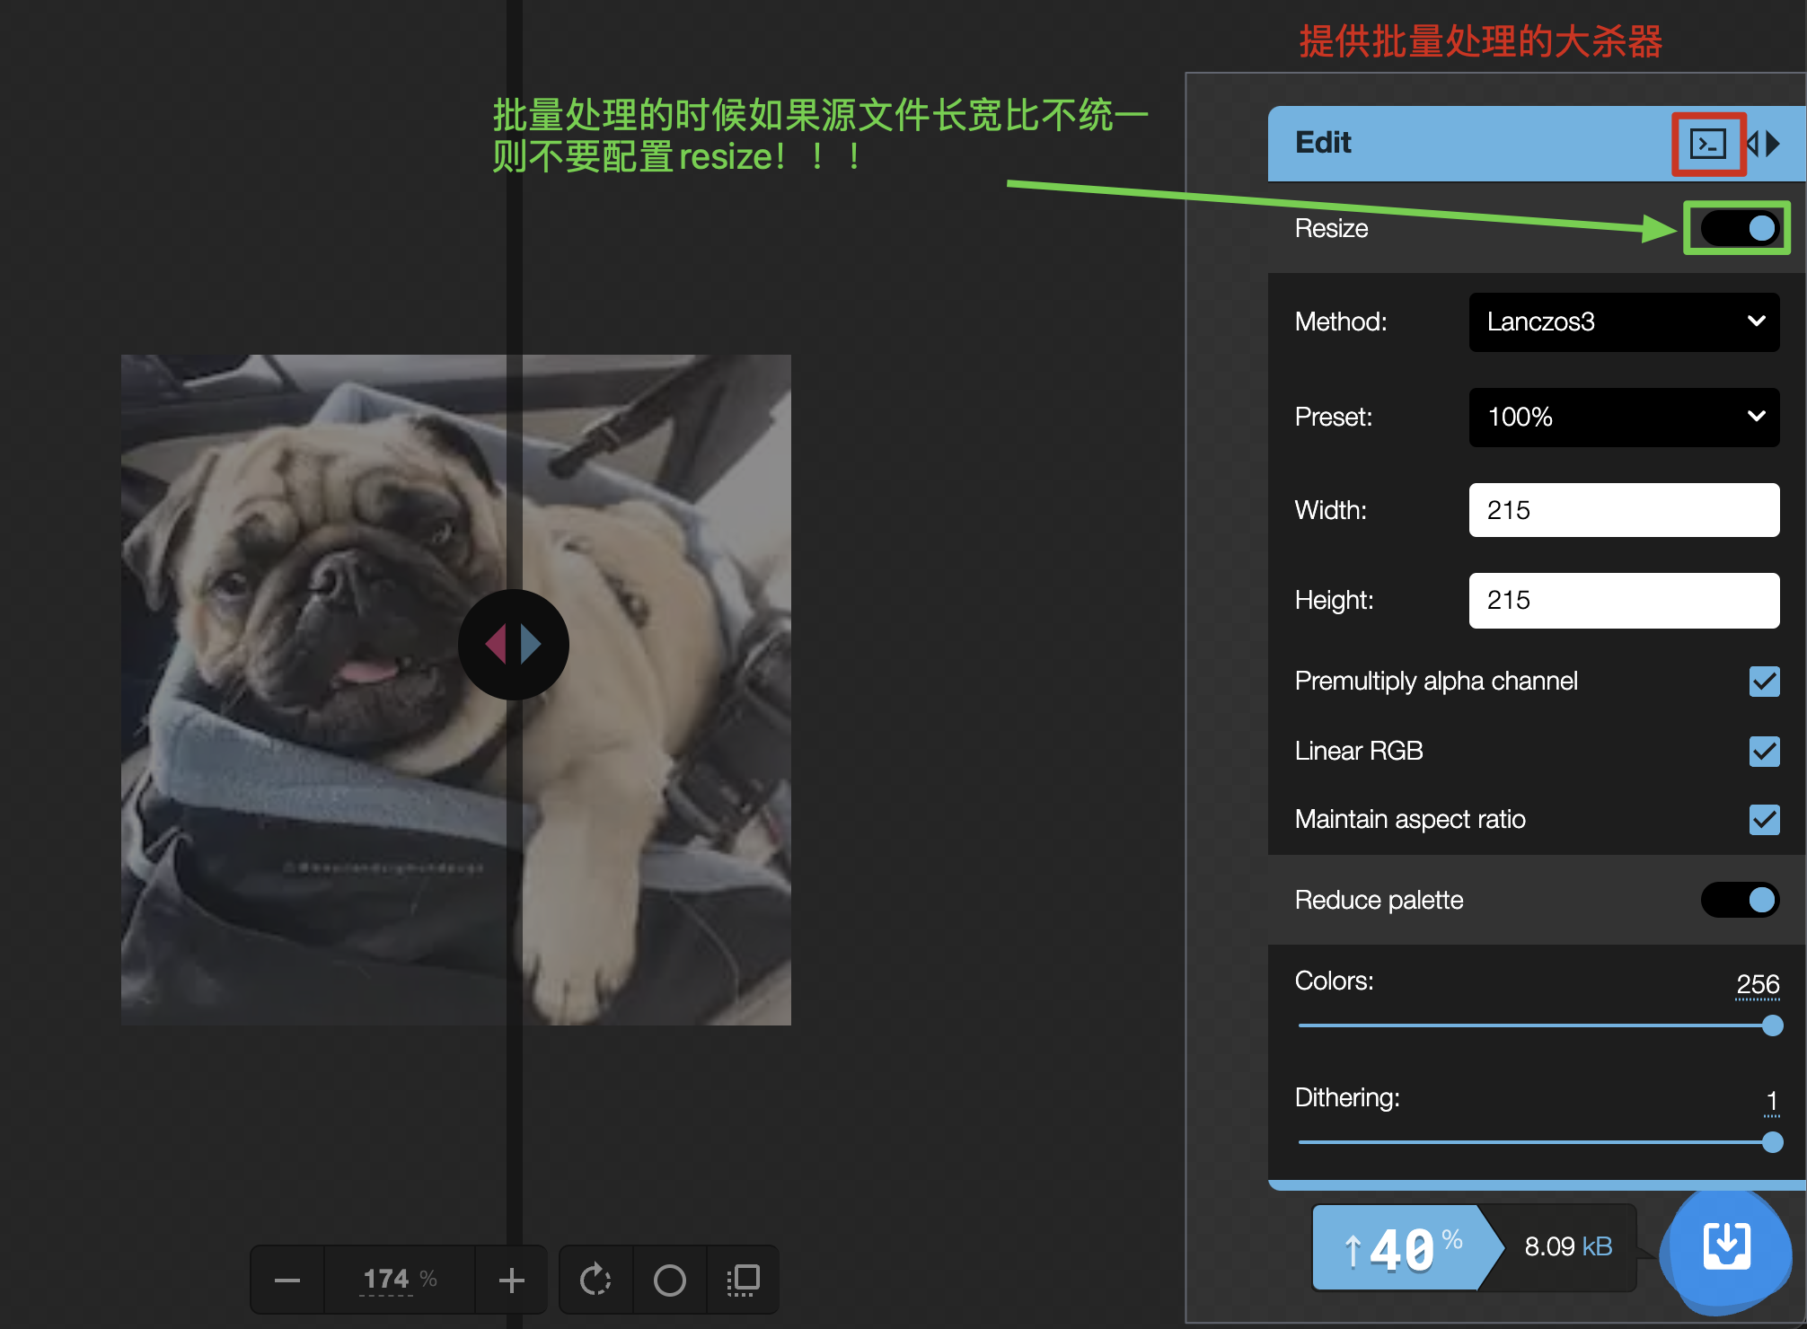The image size is (1807, 1329).
Task: Uncheck Premultiply alpha channel
Action: click(x=1764, y=682)
